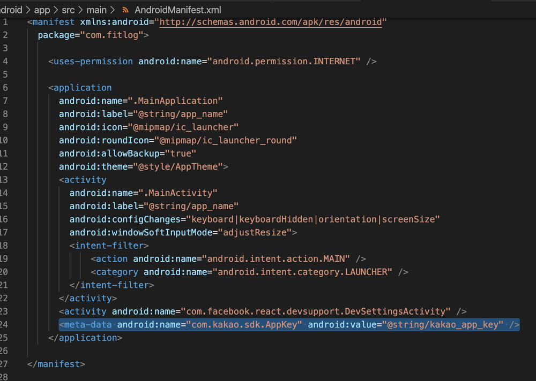
Task: Click the 'category' tag name
Action: (117, 272)
